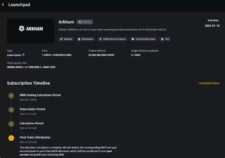Viewport: 225px width, 158px height.
Task: Open the Launchpad History link
Action: 209,83
